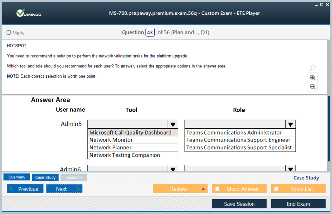
Task: Click the Review button's up arrow
Action: [203, 189]
